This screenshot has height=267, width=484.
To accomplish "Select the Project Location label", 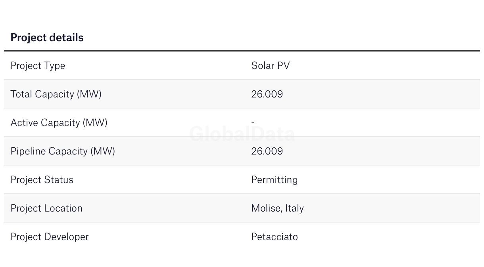I will click(x=46, y=208).
